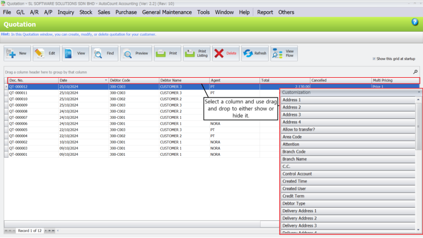Select the Delivery Address 2 field in Customization
This screenshot has height=238, width=423.
[348, 219]
